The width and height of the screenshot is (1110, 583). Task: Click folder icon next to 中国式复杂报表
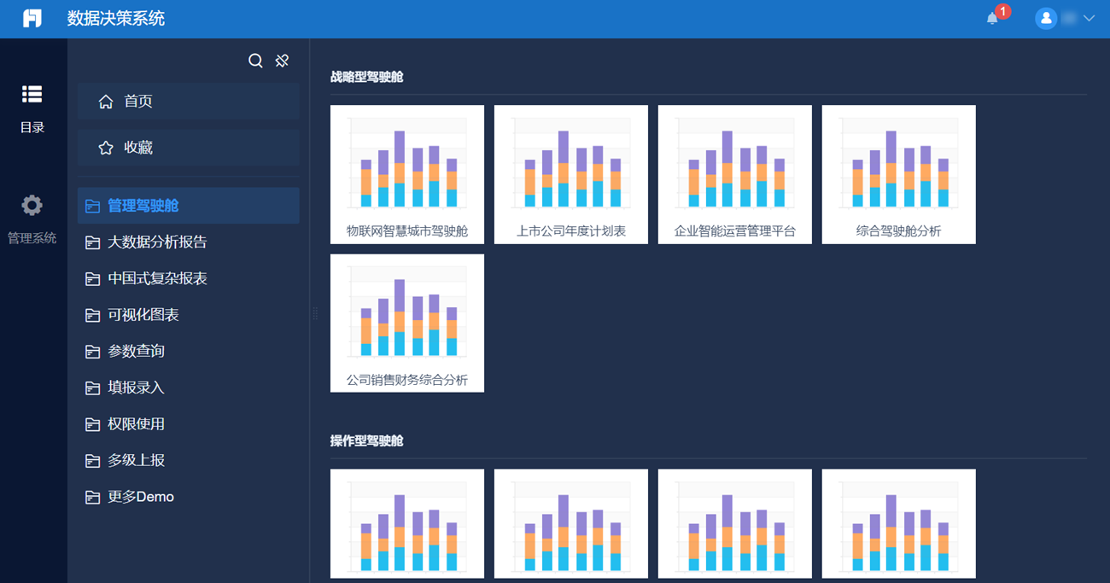[93, 279]
